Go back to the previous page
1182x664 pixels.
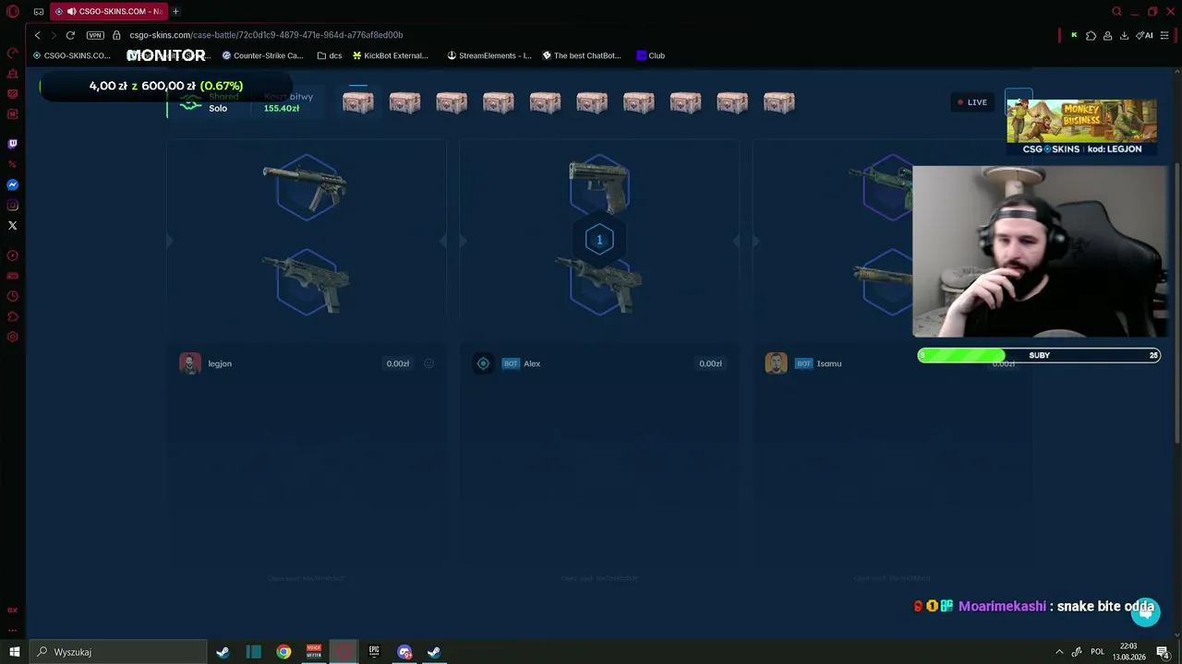click(38, 35)
